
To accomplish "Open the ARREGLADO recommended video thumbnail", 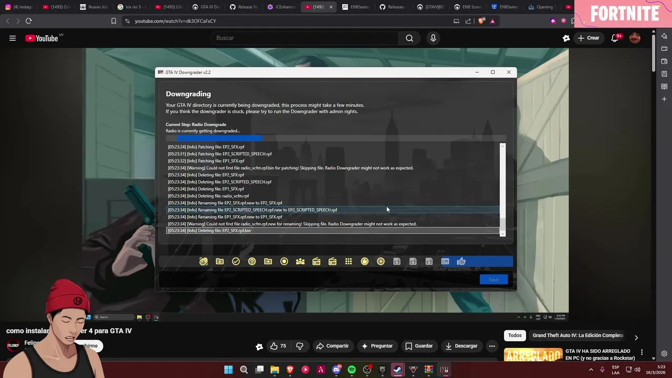I will pos(533,355).
